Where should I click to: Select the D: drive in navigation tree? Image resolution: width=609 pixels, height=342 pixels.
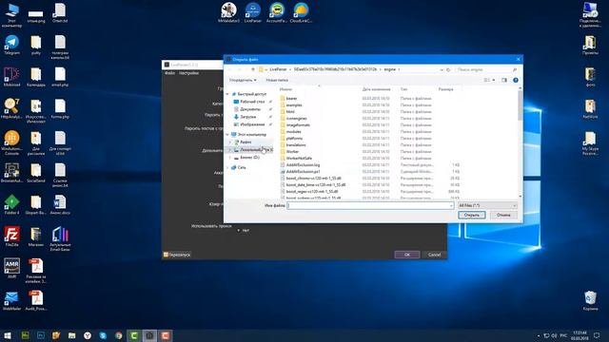pyautogui.click(x=249, y=158)
